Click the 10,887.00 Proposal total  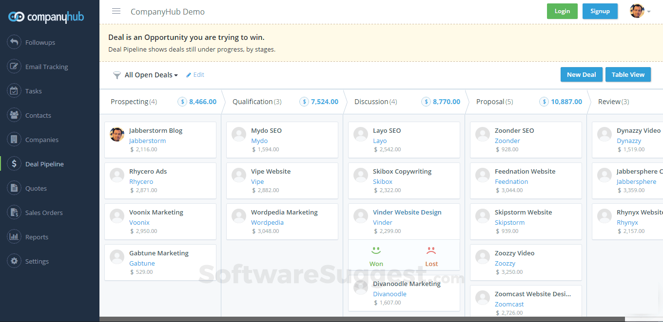pyautogui.click(x=566, y=102)
